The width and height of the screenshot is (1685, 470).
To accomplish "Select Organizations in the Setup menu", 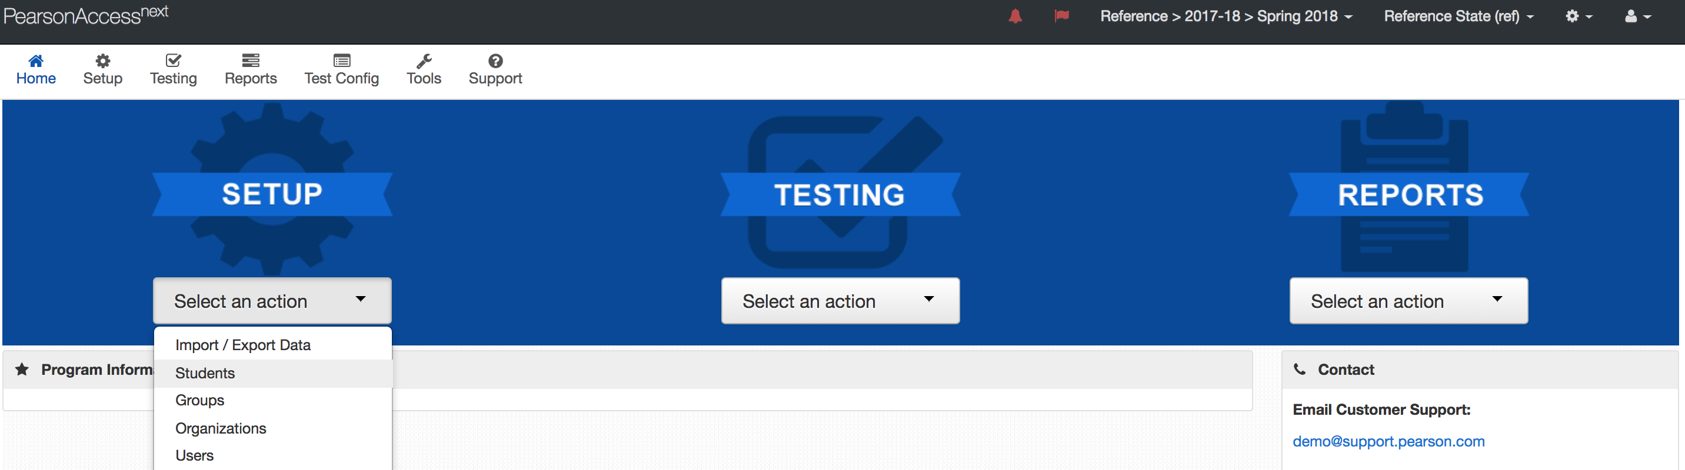I will [x=221, y=428].
